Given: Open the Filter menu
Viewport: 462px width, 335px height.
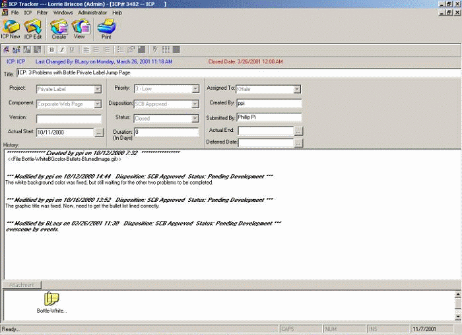Looking at the screenshot, I should 42,13.
